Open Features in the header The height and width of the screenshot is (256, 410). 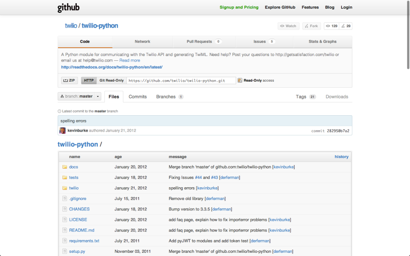310,7
